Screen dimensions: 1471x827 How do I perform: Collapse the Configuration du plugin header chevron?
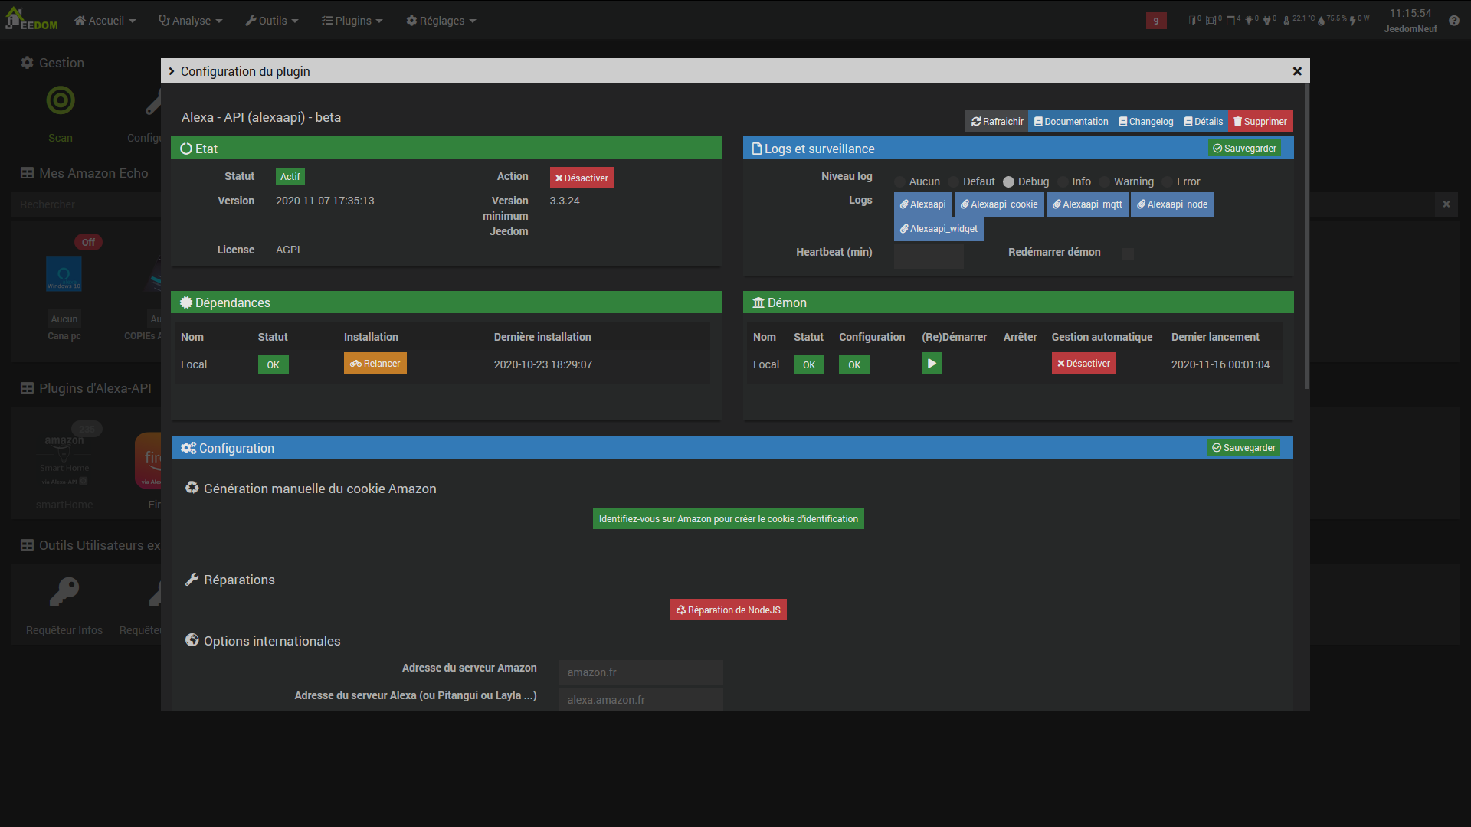coord(172,71)
